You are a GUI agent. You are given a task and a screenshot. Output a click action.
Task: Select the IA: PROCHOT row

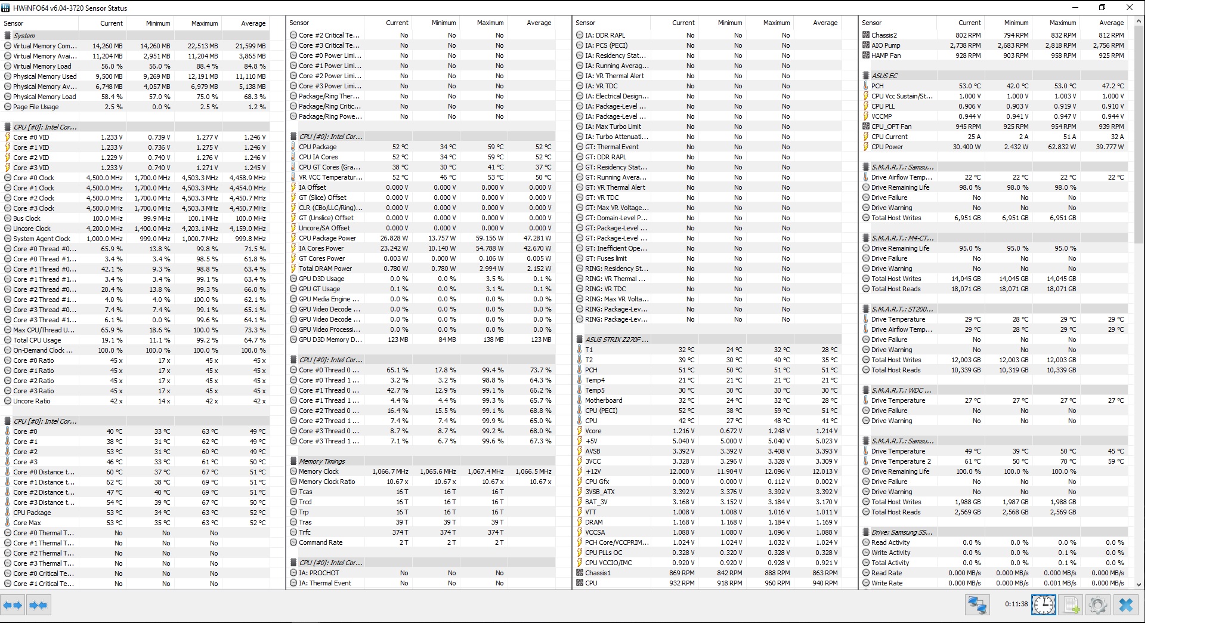[422, 573]
